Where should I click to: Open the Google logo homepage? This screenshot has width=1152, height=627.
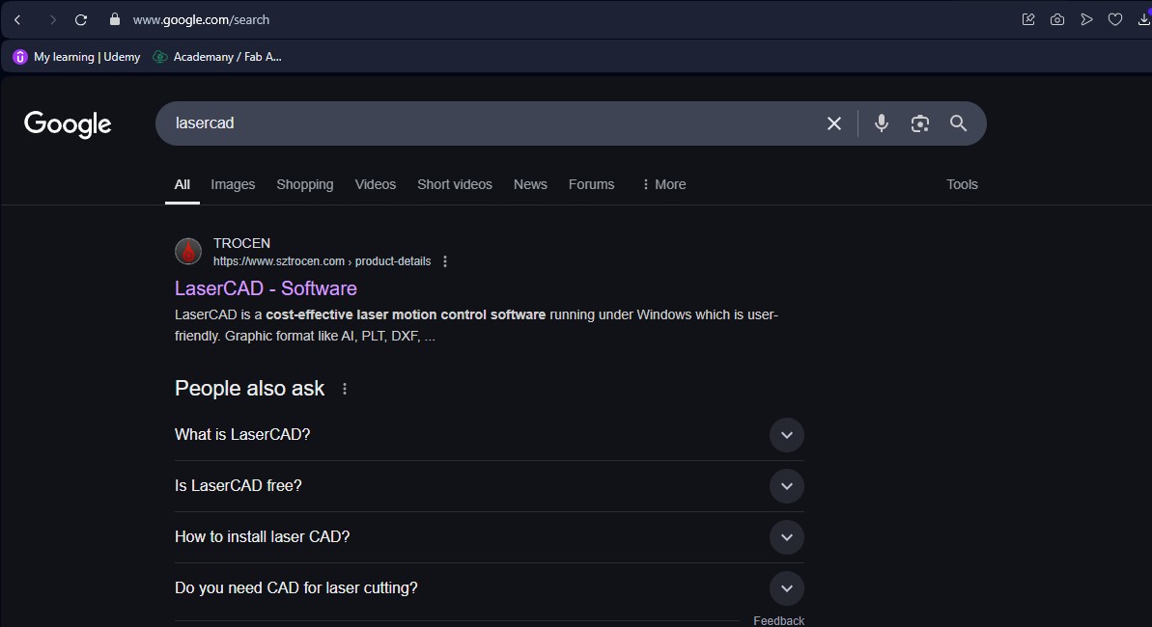pyautogui.click(x=68, y=124)
